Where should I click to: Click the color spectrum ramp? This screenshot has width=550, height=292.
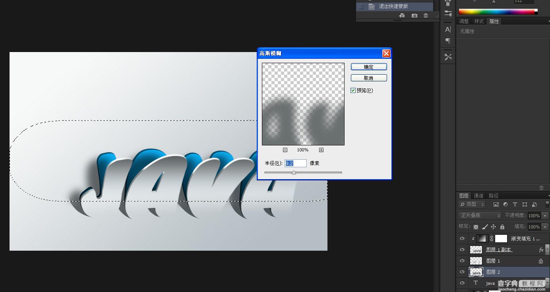(498, 12)
